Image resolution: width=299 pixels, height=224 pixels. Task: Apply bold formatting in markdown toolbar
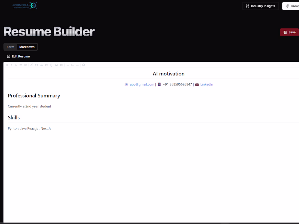pos(7,65)
